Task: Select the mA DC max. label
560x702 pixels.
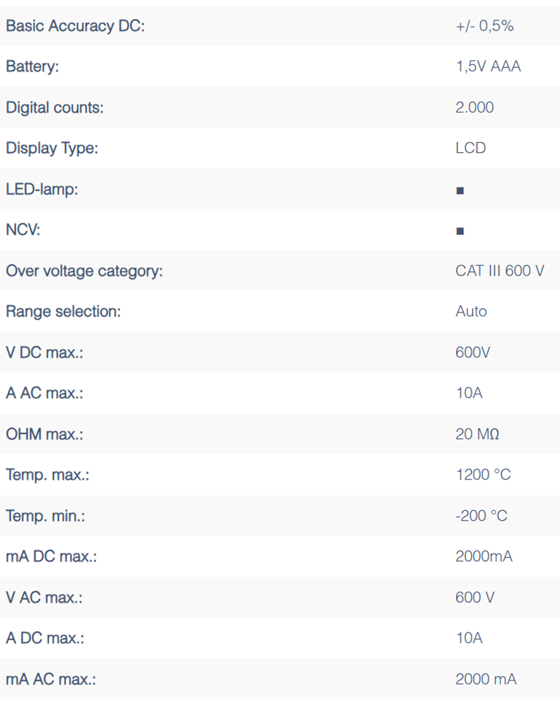Action: 51,556
